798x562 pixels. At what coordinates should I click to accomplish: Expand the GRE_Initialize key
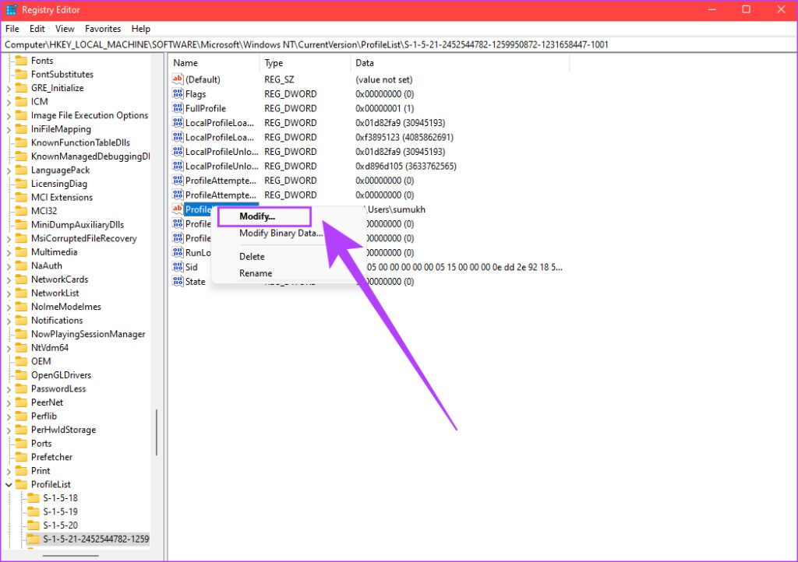[9, 89]
